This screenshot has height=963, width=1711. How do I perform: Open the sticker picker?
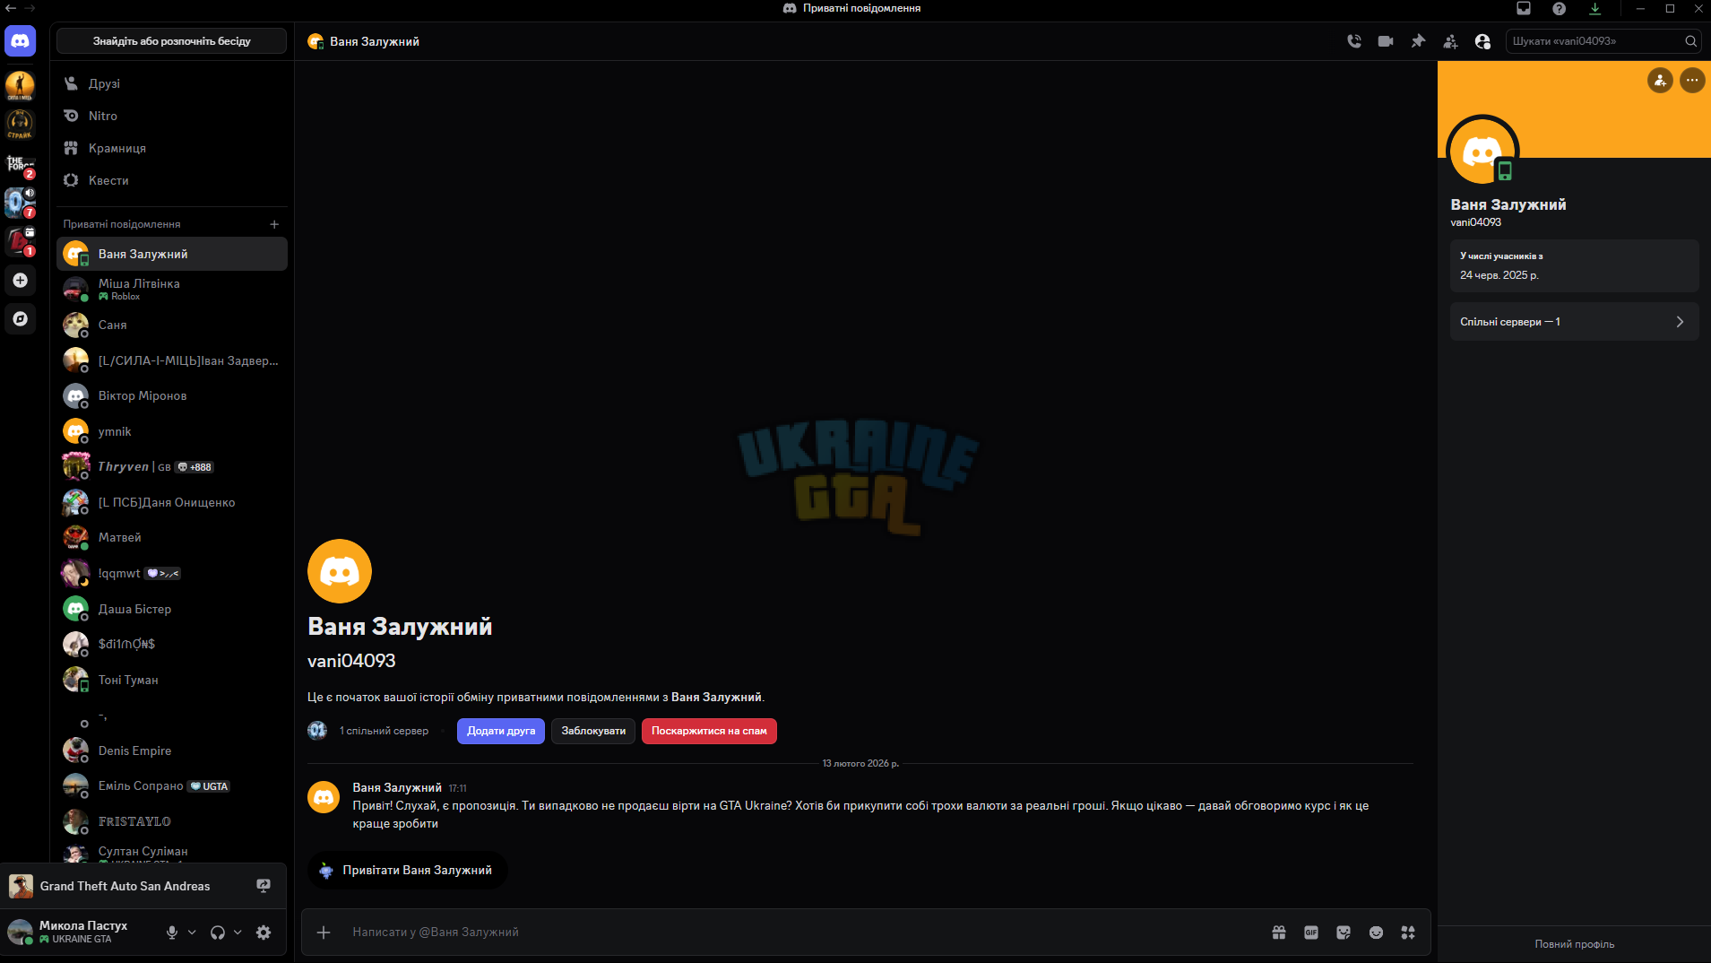[x=1344, y=933]
